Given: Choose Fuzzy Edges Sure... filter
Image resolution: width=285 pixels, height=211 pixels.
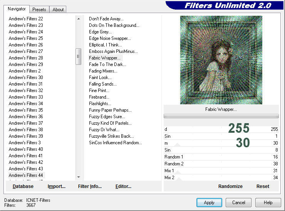Looking at the screenshot, I should pos(107,117).
